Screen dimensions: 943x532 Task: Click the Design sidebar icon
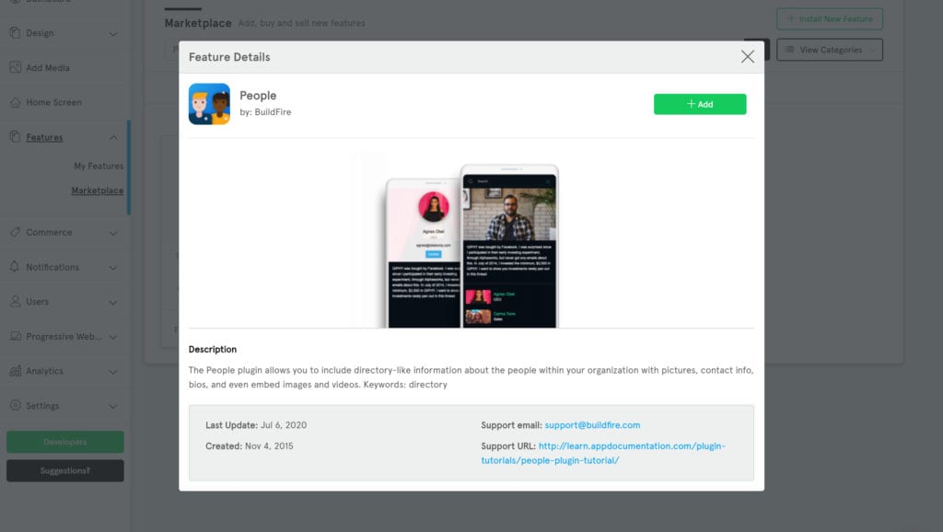[15, 33]
